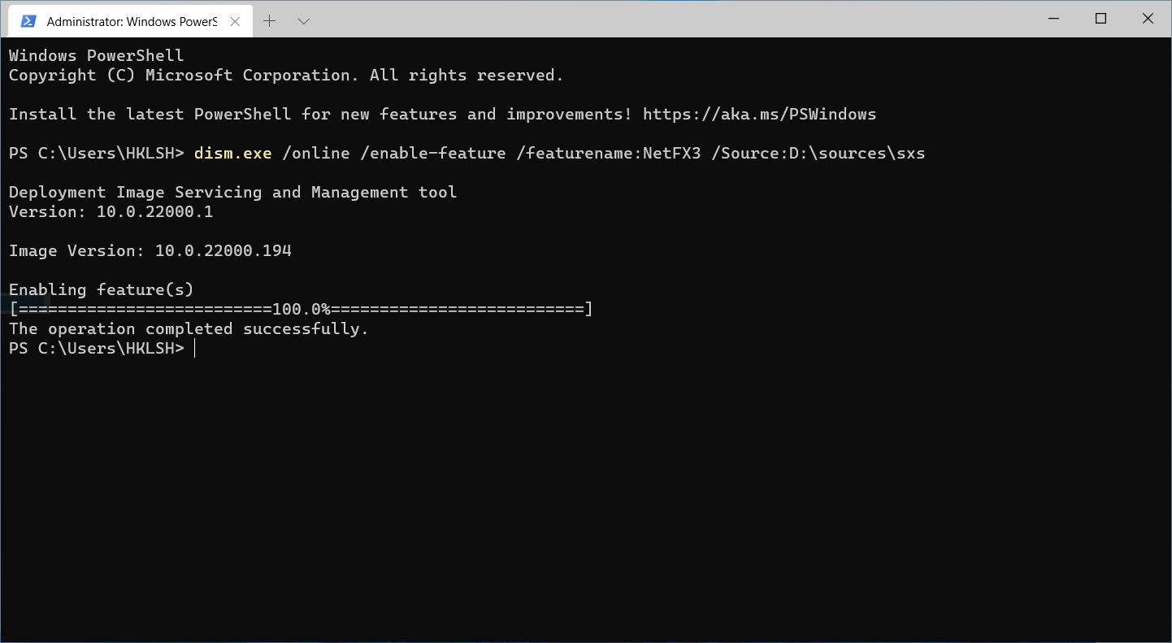The width and height of the screenshot is (1172, 643).
Task: Select the Image Version 10.0.22000.194 line
Action: pos(150,250)
